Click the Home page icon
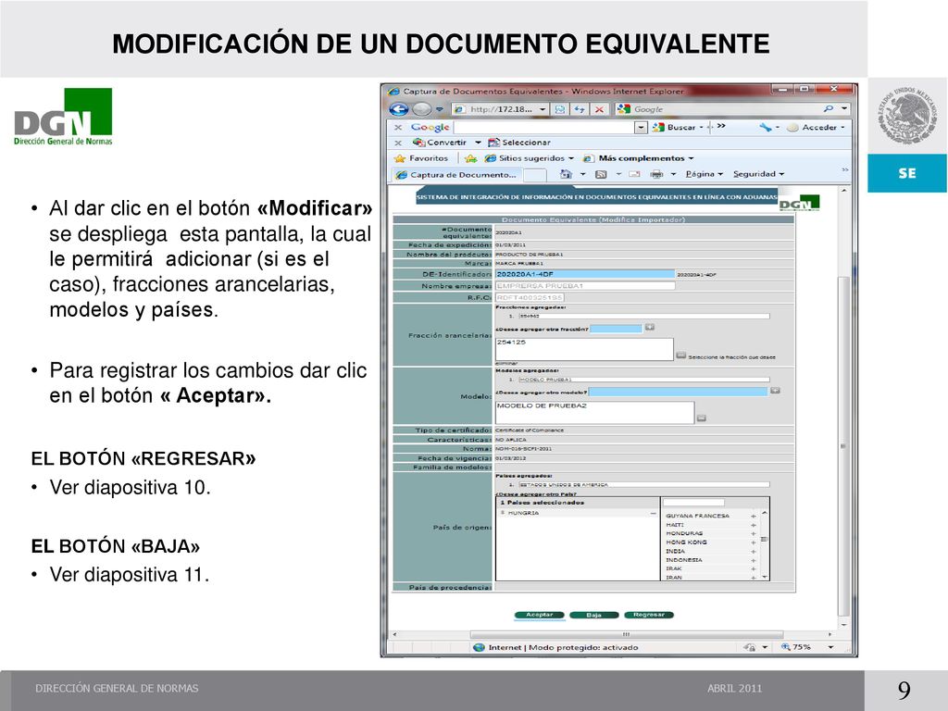 (566, 174)
